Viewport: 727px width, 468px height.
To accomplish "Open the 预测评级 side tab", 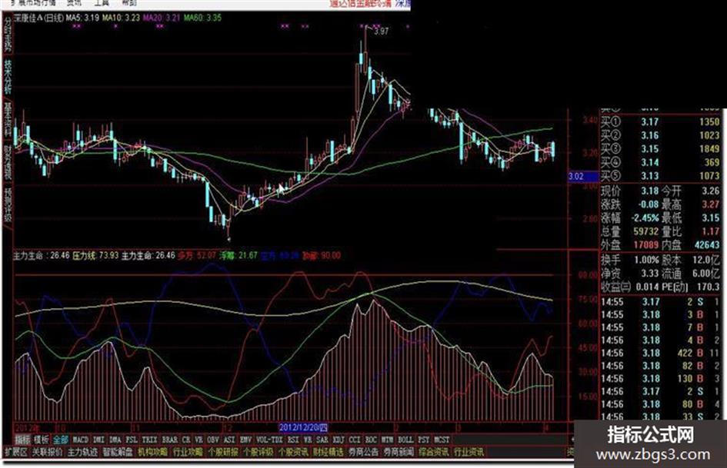I will tap(8, 205).
